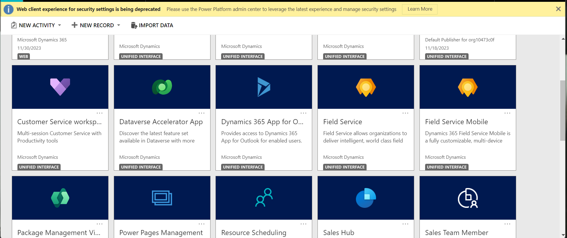Open the Field Service app icon

[366, 87]
